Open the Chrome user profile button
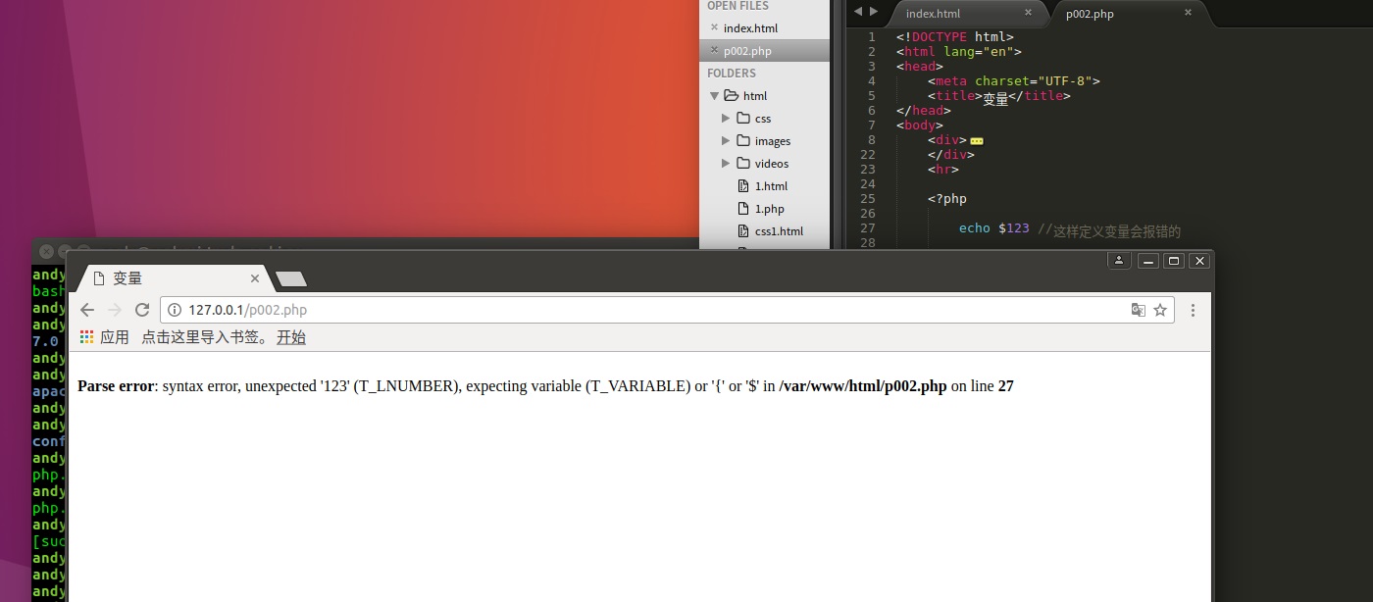Screen dimensions: 1373x602 (1119, 260)
